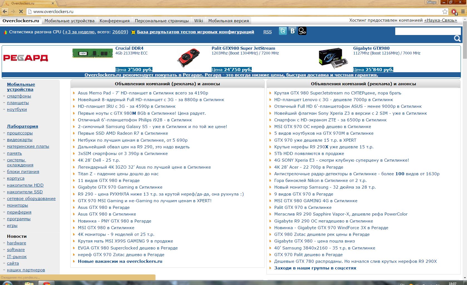
Task: Open the смартфоны sidebar link
Action: click(x=19, y=96)
